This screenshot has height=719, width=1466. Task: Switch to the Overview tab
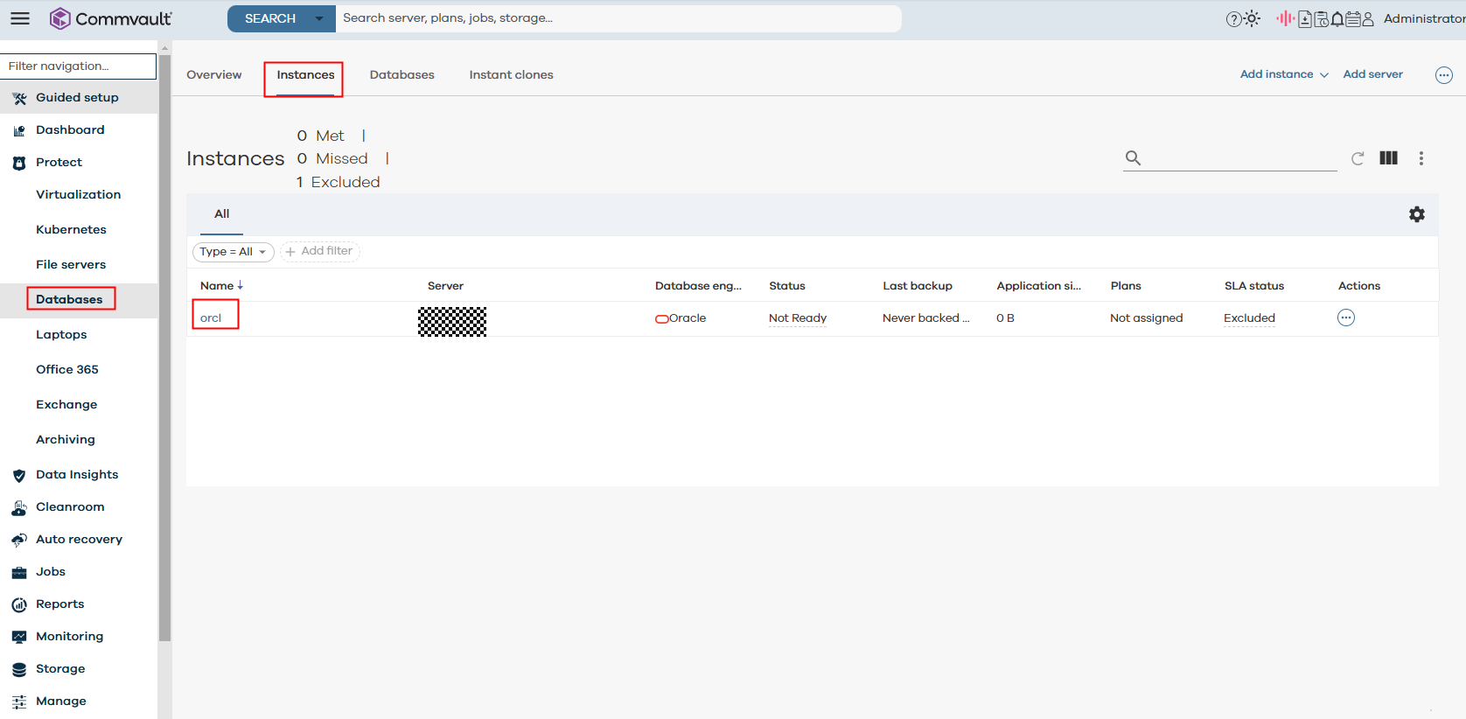click(x=213, y=75)
